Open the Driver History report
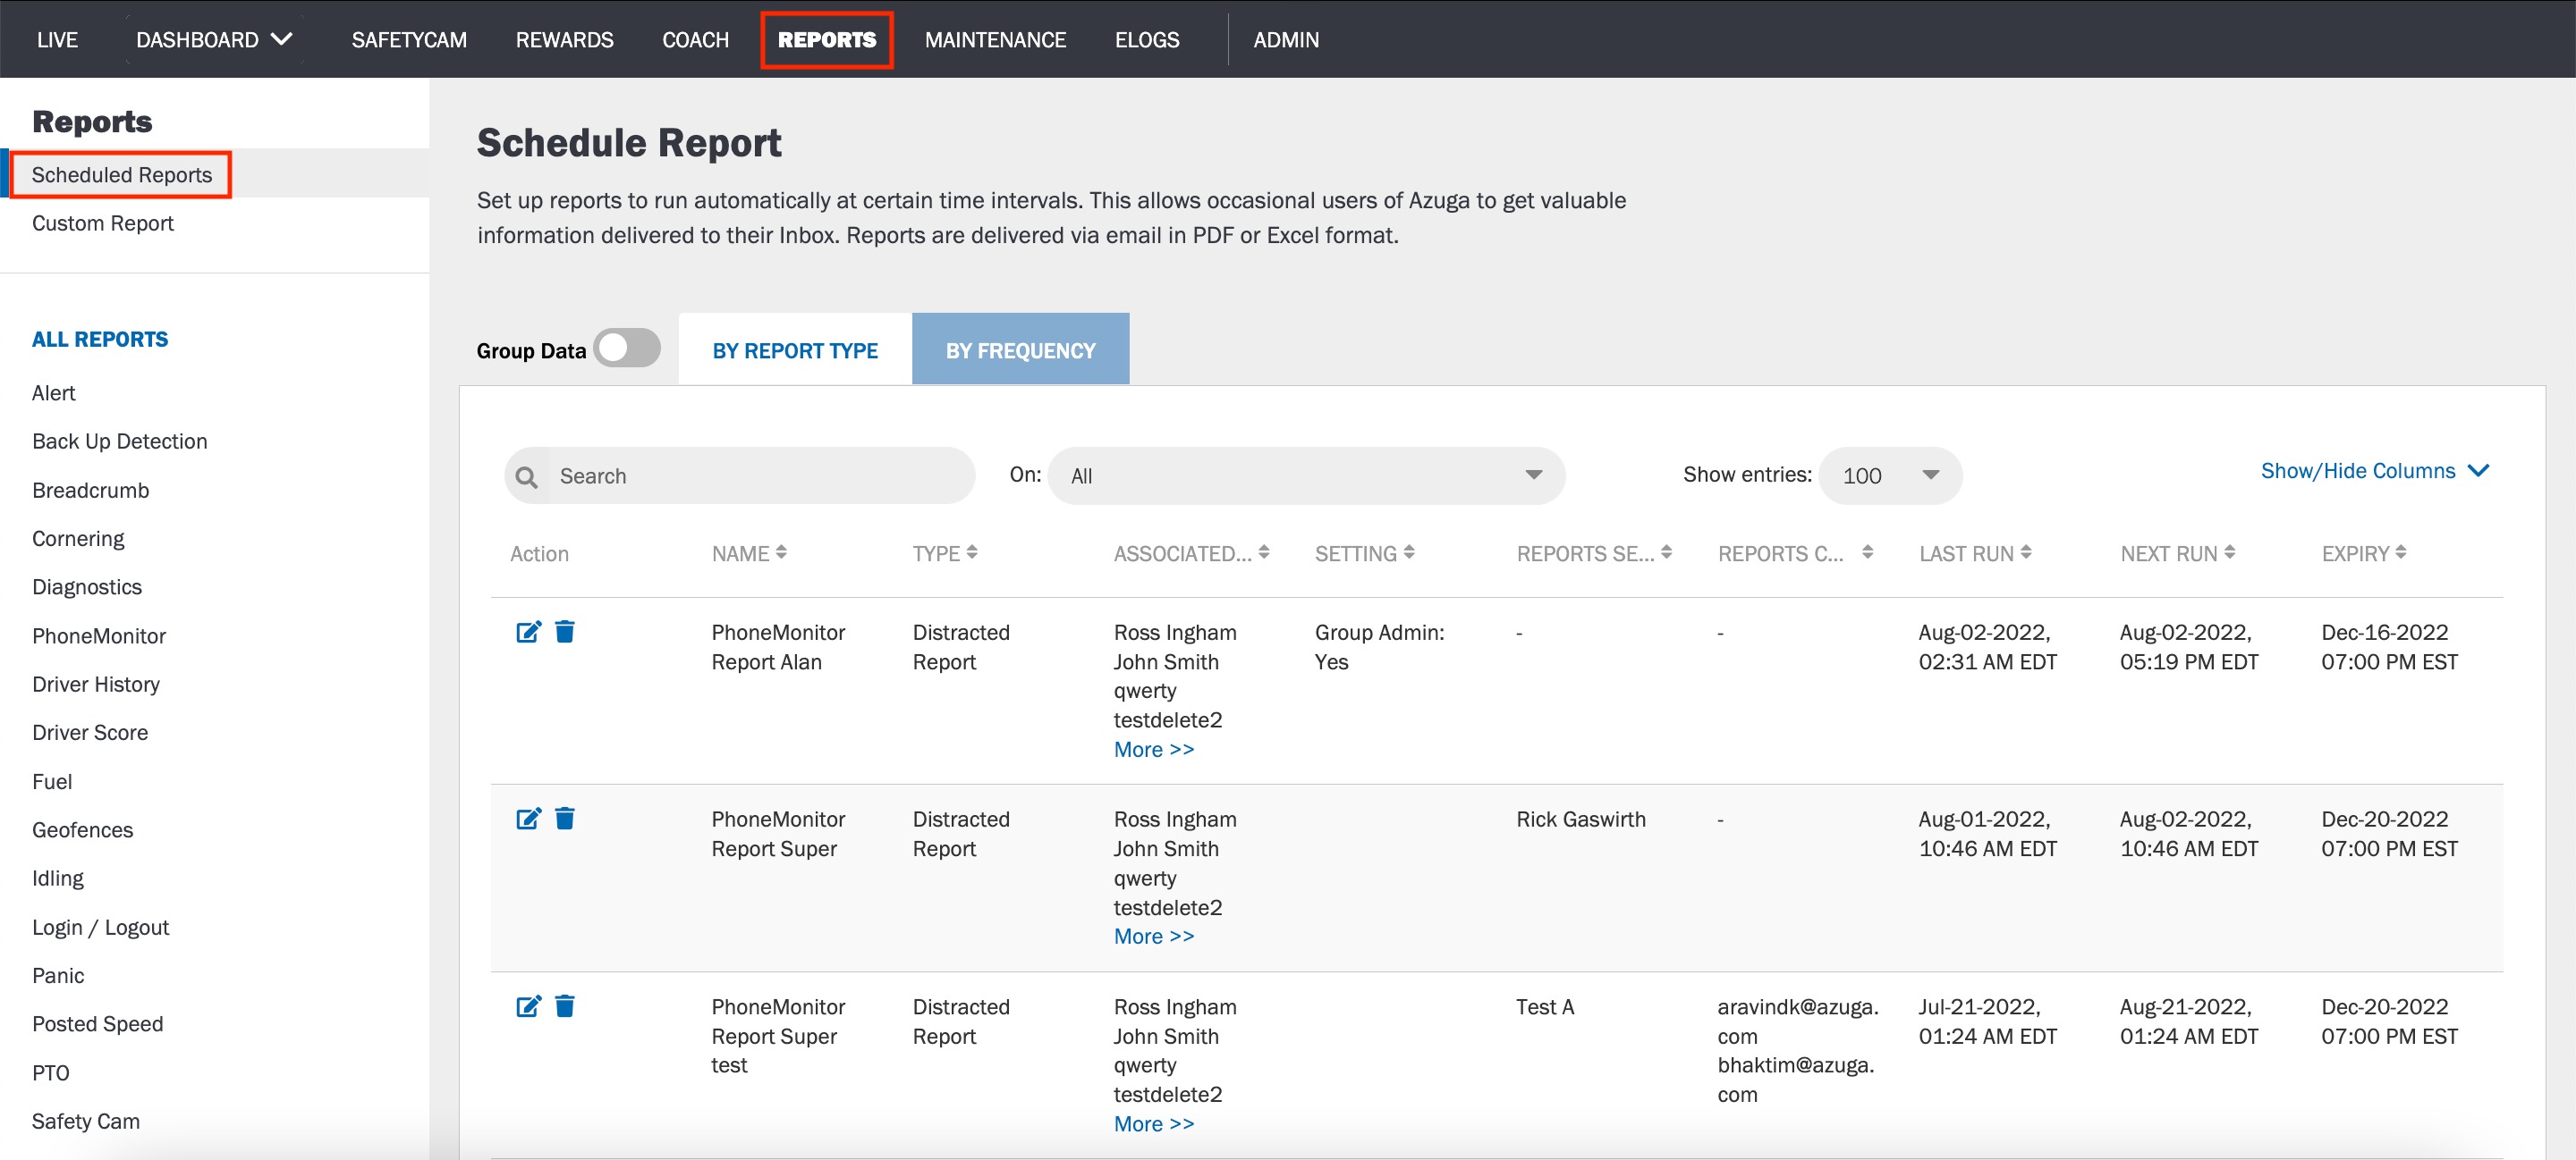 click(96, 684)
